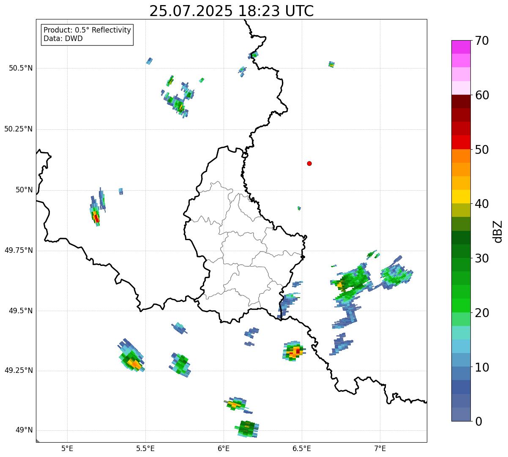Click the 5°E longitude label
The height and width of the screenshot is (457, 508).
(67, 448)
